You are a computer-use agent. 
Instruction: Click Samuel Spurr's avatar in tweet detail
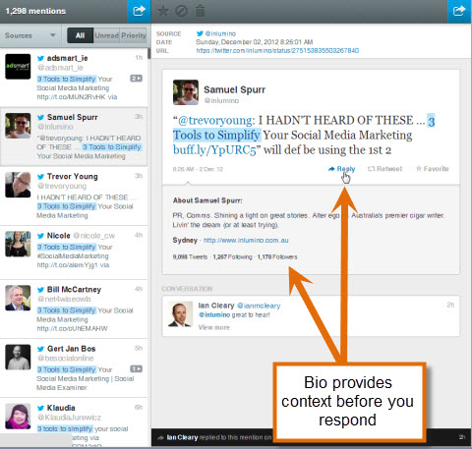(x=186, y=92)
